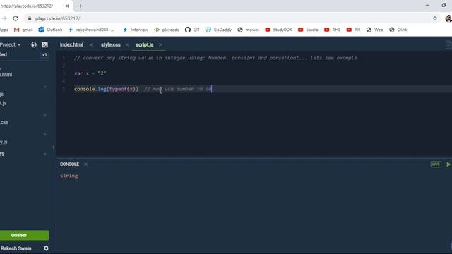Close the playcode.io browser tab
452x254 pixels.
(67, 6)
